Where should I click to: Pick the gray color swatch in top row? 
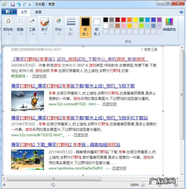112,20
